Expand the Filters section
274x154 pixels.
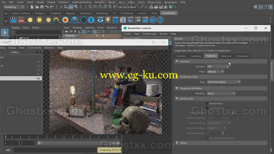(x=177, y=143)
